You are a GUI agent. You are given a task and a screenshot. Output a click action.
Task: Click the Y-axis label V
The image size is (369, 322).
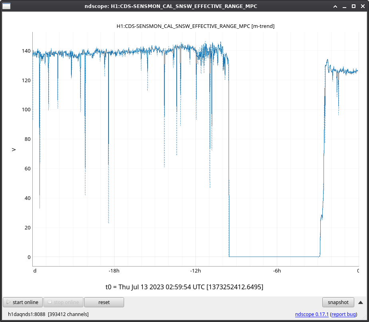[x=14, y=150]
